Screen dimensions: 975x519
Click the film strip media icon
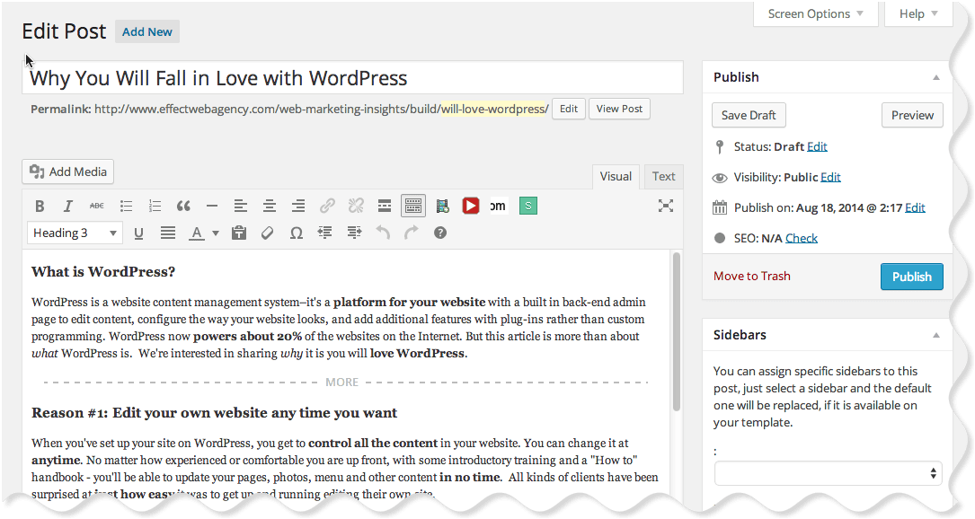coord(442,206)
